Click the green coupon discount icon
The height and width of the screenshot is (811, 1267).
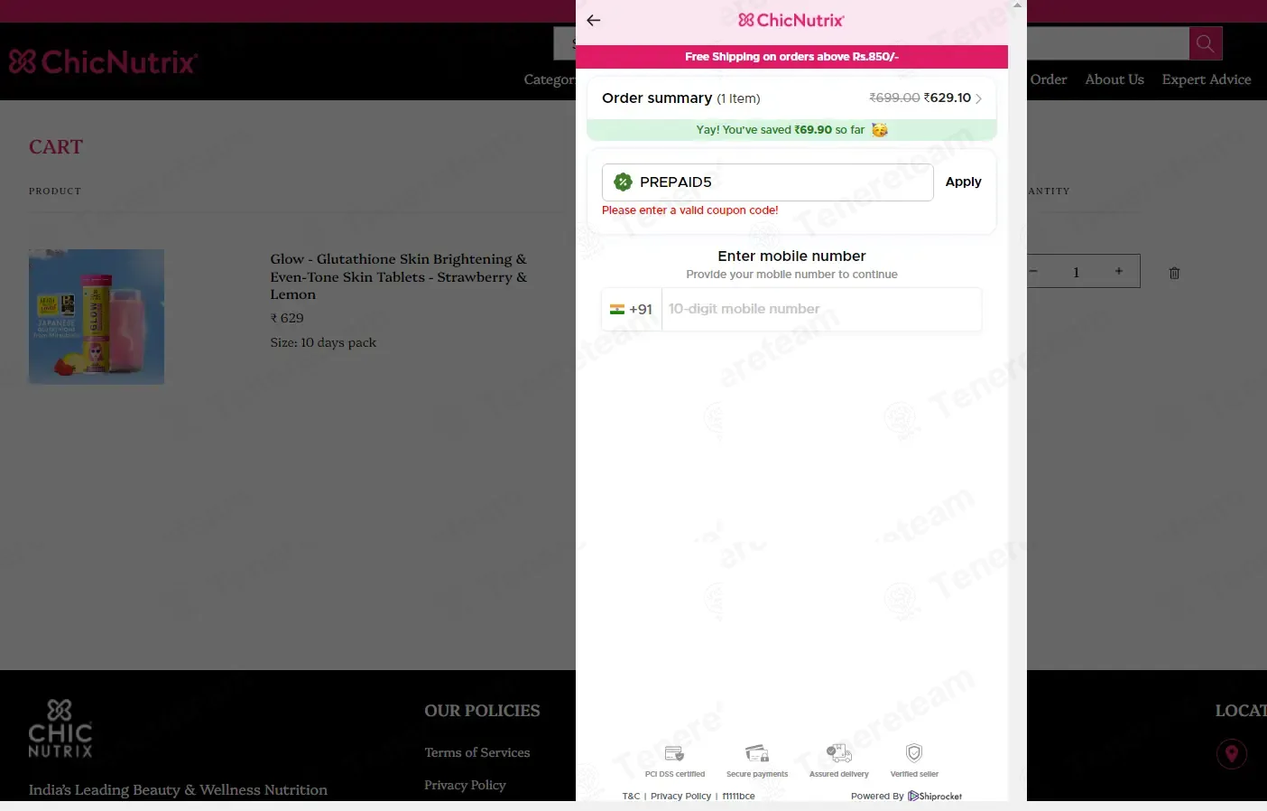click(623, 182)
